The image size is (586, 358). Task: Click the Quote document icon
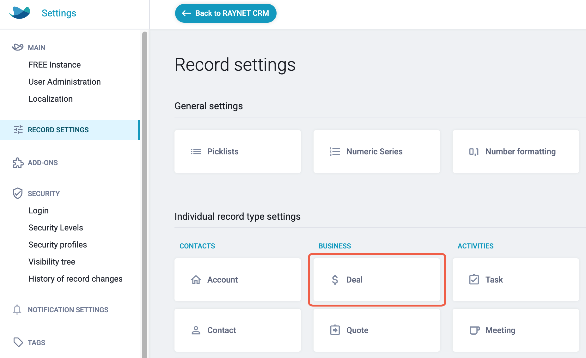click(335, 330)
